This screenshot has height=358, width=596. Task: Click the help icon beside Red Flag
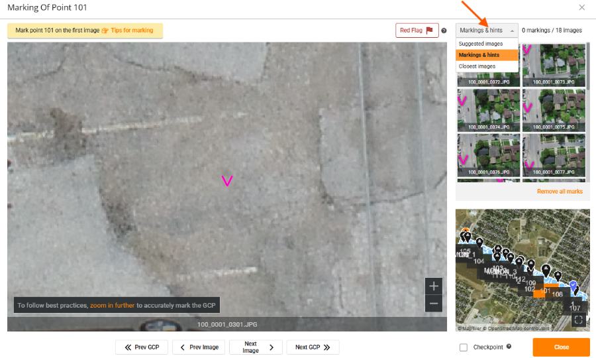click(x=444, y=30)
